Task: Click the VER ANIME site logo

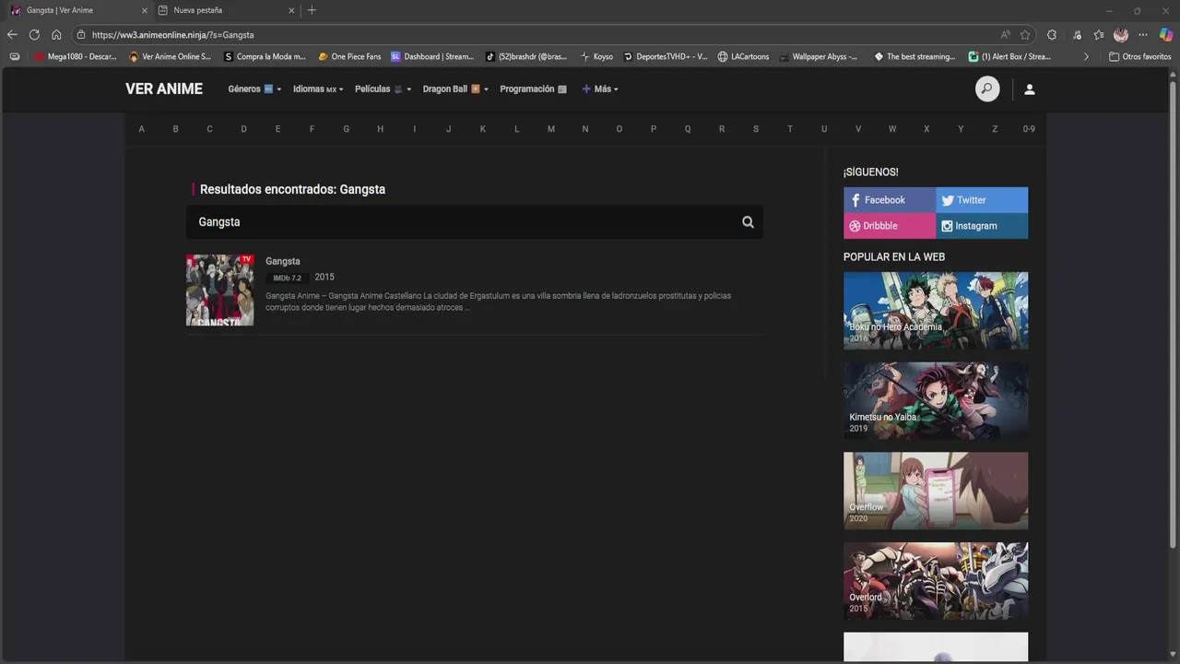Action: pyautogui.click(x=164, y=89)
